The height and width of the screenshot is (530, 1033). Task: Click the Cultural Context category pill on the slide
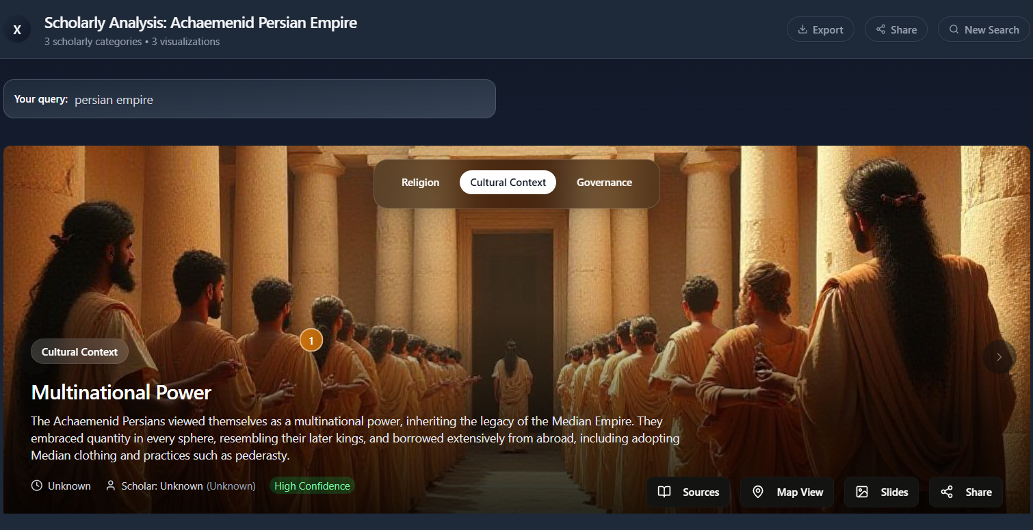(79, 352)
